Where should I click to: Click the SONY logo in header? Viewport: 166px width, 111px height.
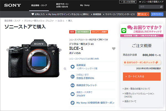pyautogui.click(x=12, y=5)
